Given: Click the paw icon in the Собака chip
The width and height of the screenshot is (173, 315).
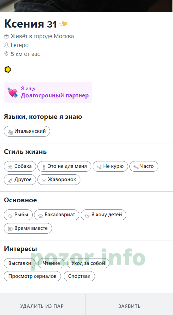Looking at the screenshot, I should pos(10,167).
